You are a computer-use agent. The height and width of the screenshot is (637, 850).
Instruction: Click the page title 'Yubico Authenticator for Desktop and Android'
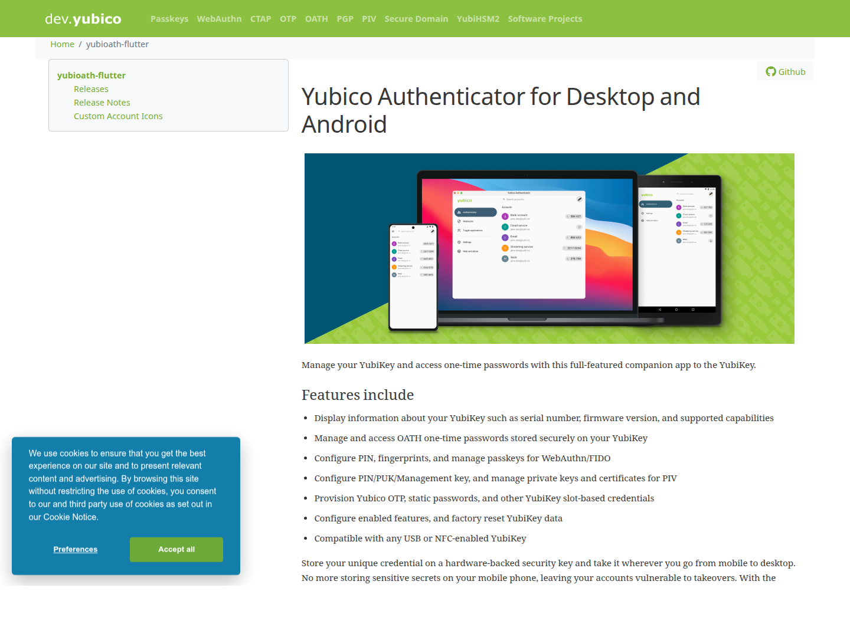pyautogui.click(x=501, y=110)
